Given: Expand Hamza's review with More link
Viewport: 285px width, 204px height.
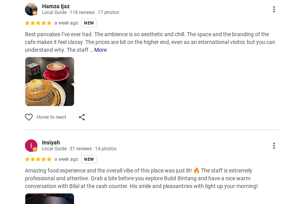Looking at the screenshot, I should click(100, 50).
